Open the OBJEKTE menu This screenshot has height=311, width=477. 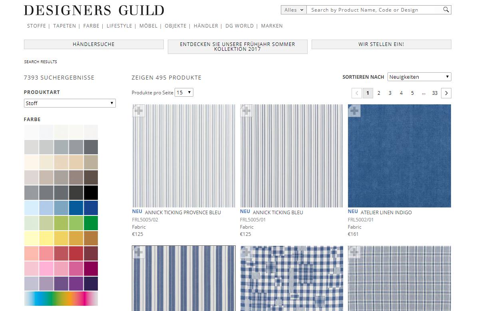(175, 26)
